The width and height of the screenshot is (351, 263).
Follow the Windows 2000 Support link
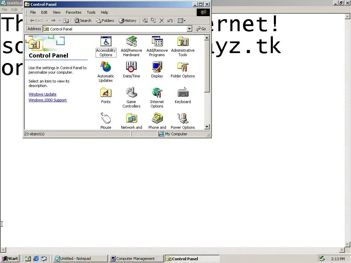pos(48,100)
